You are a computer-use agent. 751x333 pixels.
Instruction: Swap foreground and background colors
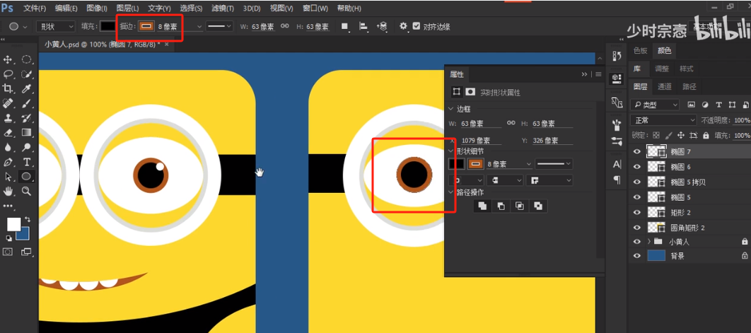tap(28, 219)
